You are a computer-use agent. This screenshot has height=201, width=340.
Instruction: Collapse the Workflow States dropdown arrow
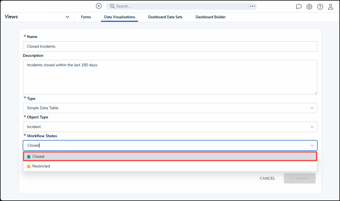(x=312, y=146)
